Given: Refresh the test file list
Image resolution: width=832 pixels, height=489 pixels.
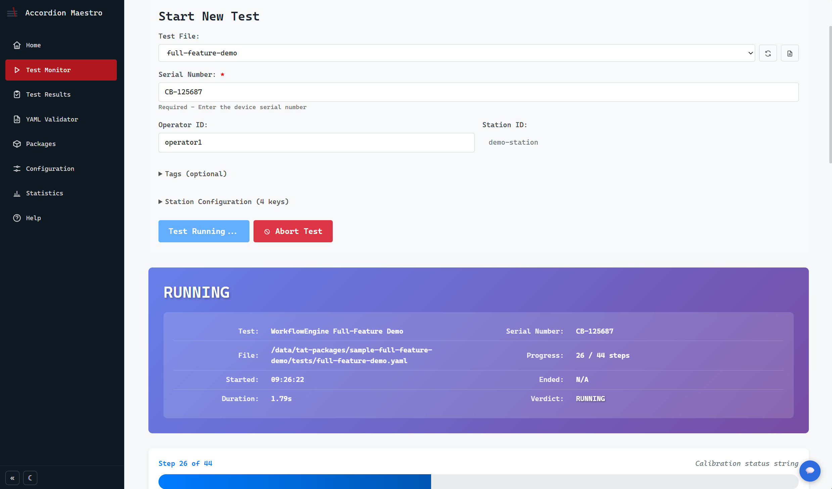Looking at the screenshot, I should tap(768, 53).
